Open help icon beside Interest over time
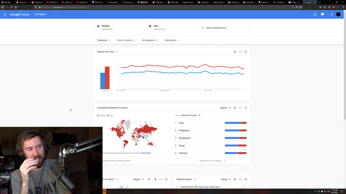Viewport: 346px width, 194px height. (117, 52)
